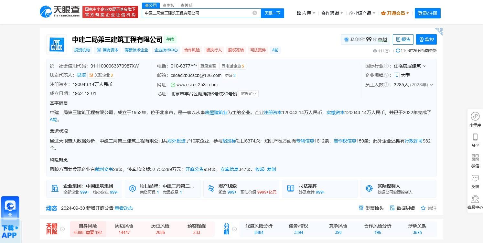The width and height of the screenshot is (483, 243).
Task: Click the 监控 monitoring button
Action: [x=426, y=39]
